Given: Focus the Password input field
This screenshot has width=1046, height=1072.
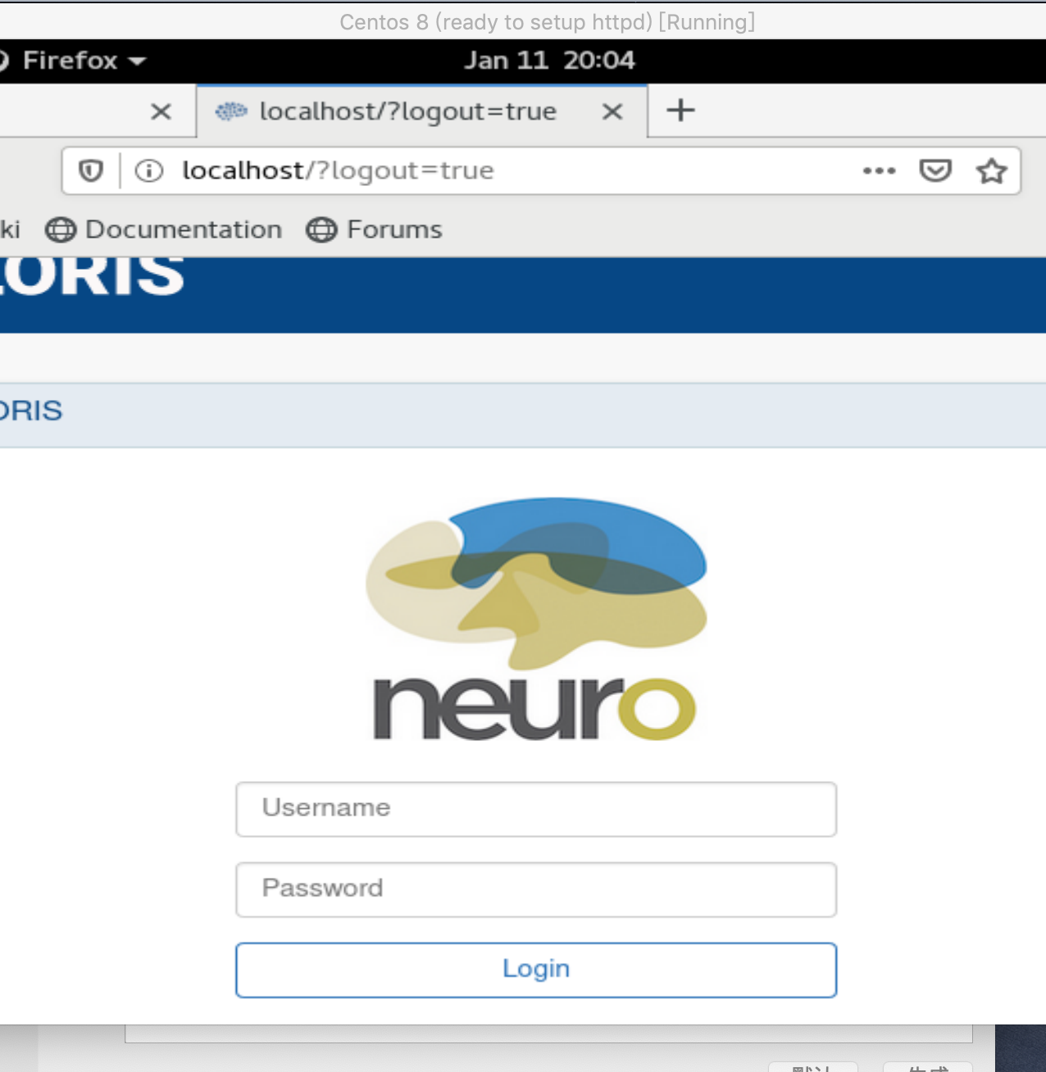Looking at the screenshot, I should coord(536,890).
